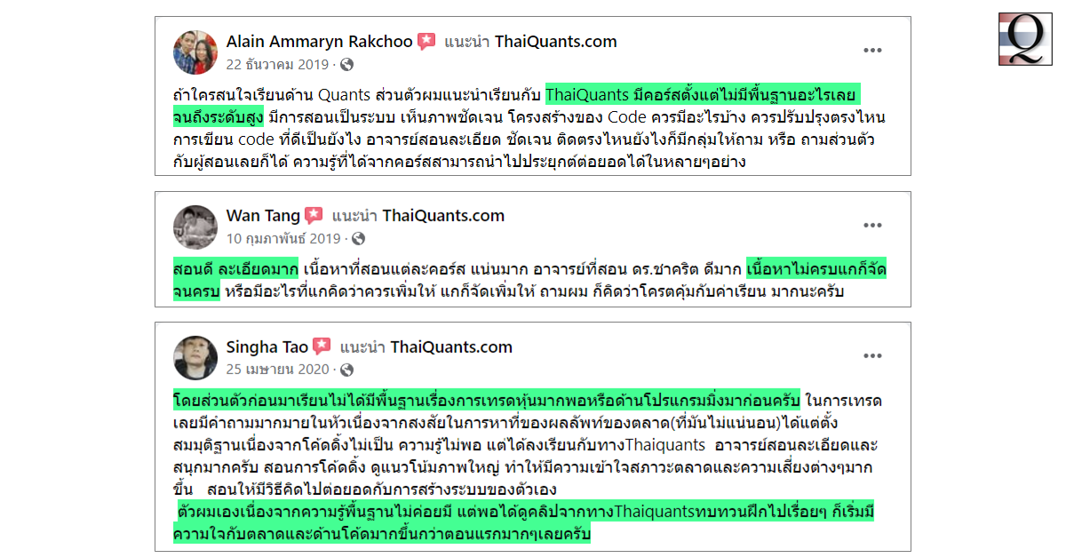The width and height of the screenshot is (1066, 558).
Task: Click the name Wan Tang
Action: (263, 216)
